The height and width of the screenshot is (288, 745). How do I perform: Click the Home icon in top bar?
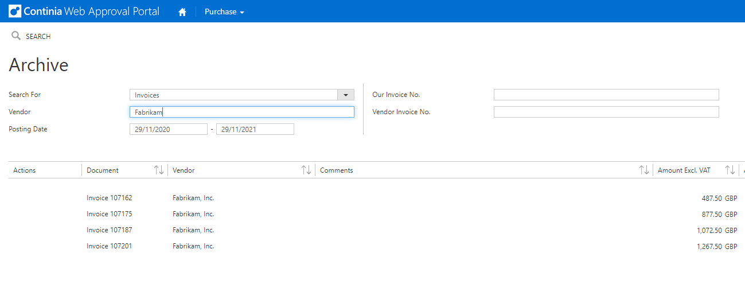tap(182, 12)
